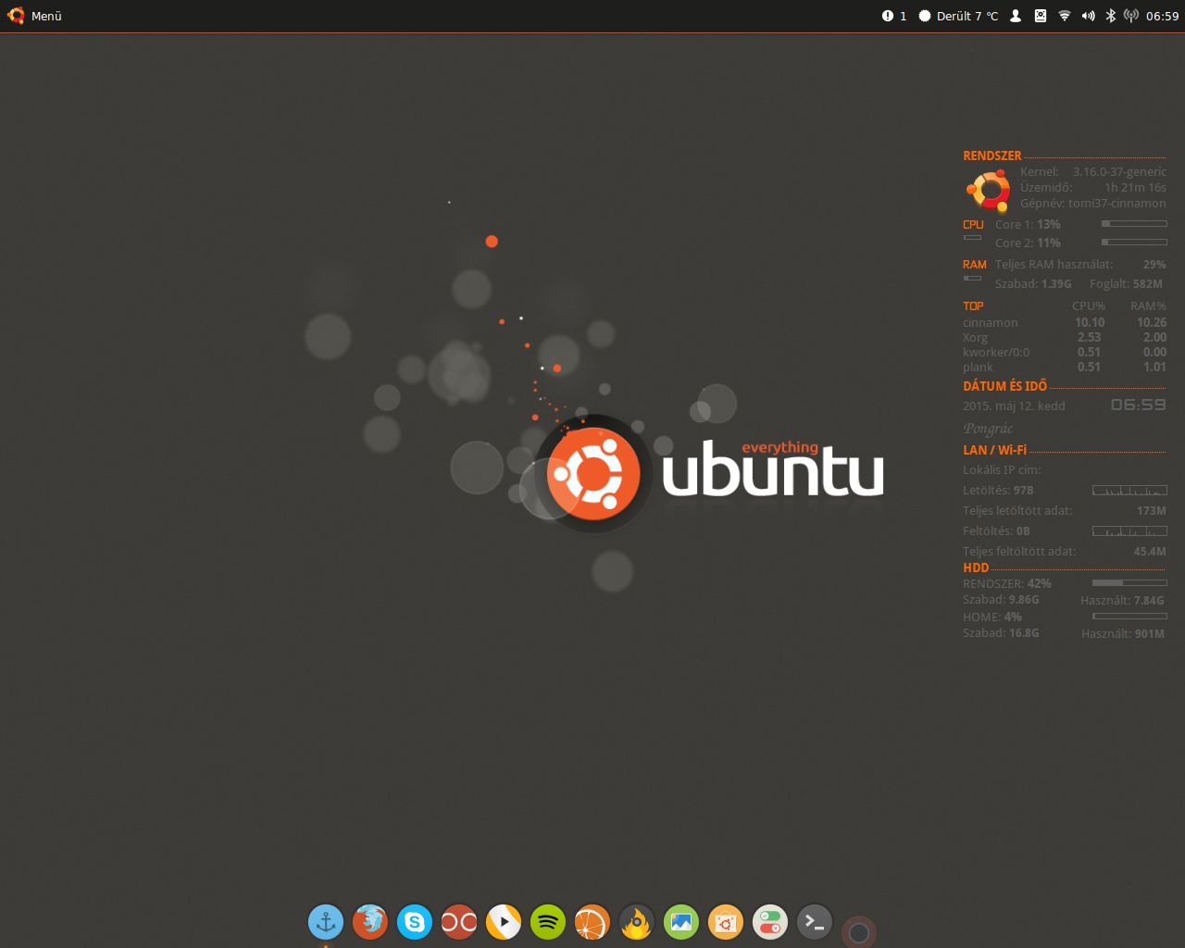Launch Skype from the dock
1185x948 pixels.
point(415,922)
